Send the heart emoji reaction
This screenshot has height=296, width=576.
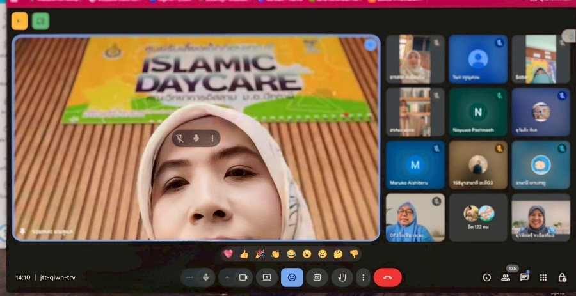click(x=228, y=254)
